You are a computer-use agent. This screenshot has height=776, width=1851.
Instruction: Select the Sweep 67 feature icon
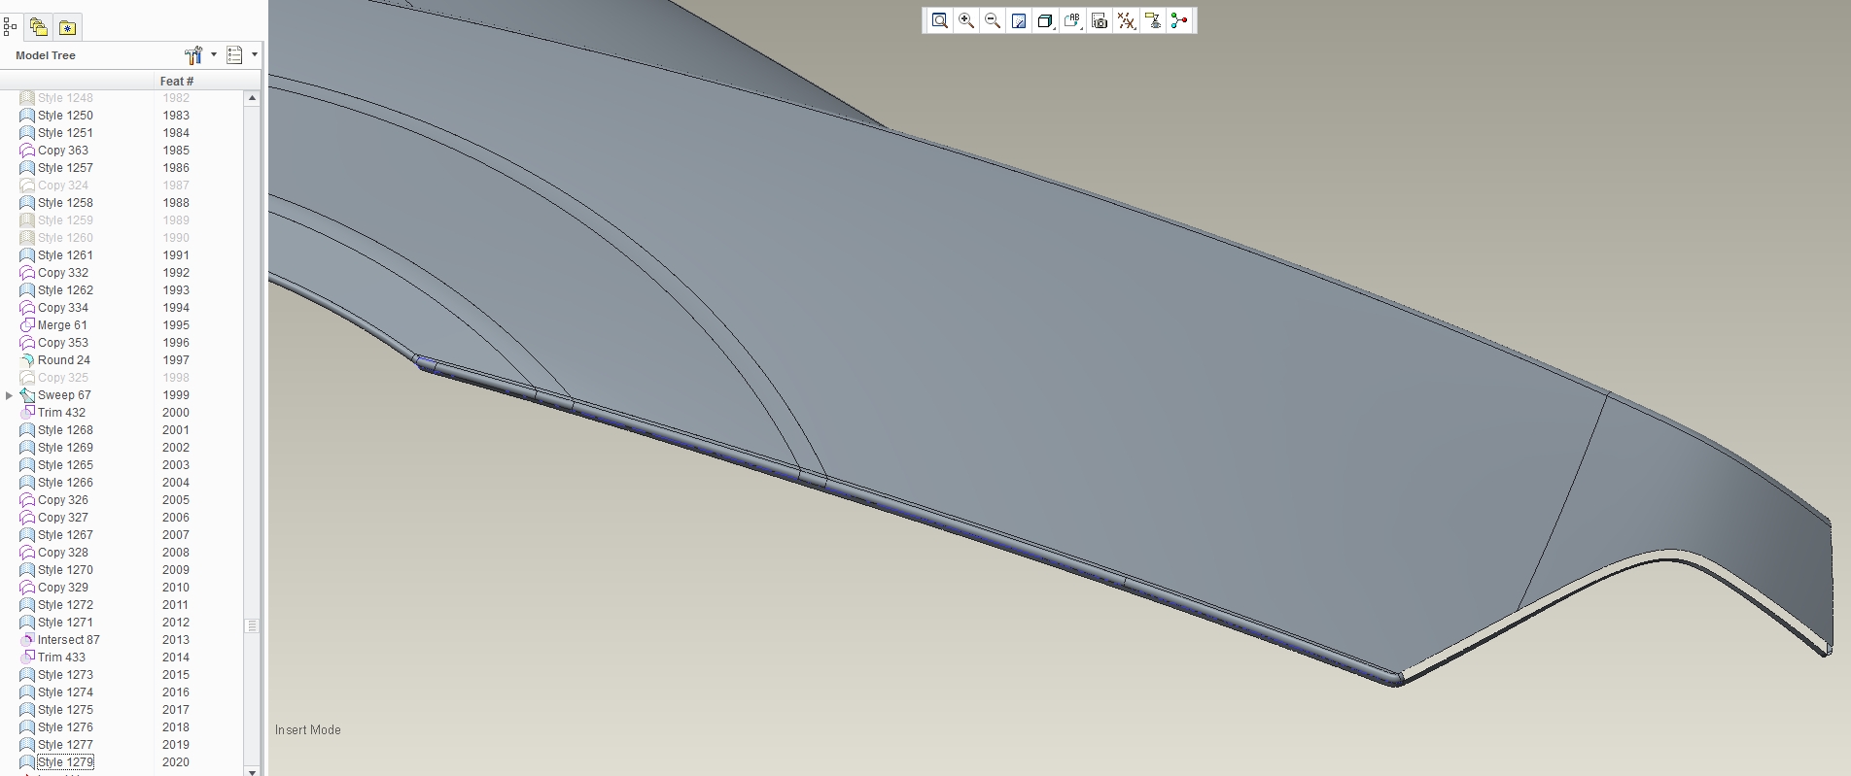tap(27, 395)
